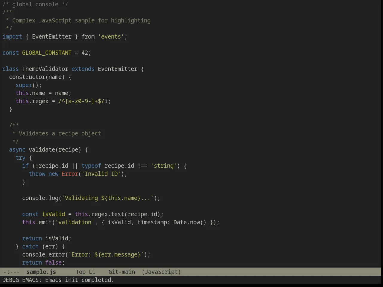Click the L1 line number indicator
The height and width of the screenshot is (287, 383).
[92, 272]
